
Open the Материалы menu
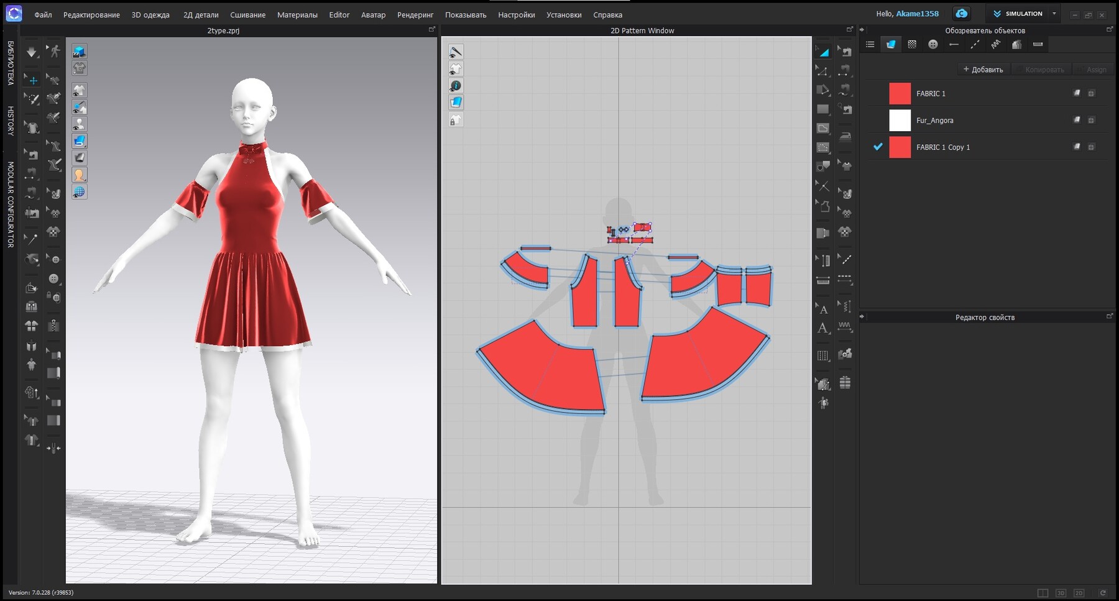click(x=298, y=14)
